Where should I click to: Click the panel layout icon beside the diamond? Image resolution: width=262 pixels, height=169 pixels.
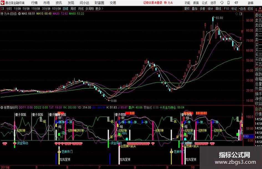241,14
